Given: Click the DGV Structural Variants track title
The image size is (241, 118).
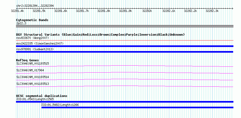Looking at the screenshot, I should tap(100, 35).
